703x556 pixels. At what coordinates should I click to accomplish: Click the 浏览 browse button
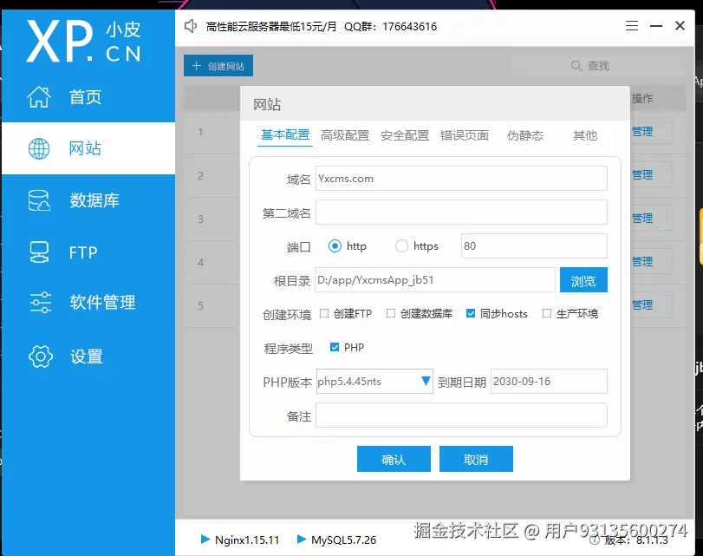coord(583,280)
